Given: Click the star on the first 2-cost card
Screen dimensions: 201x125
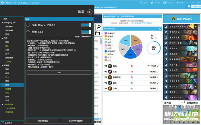Looking at the screenshot, I should click(196, 27).
